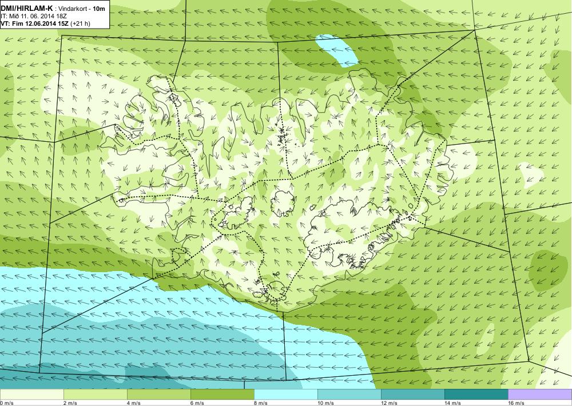The height and width of the screenshot is (406, 572).
Task: Click the "(+21 h)" forecast offset text
Action: click(x=80, y=23)
